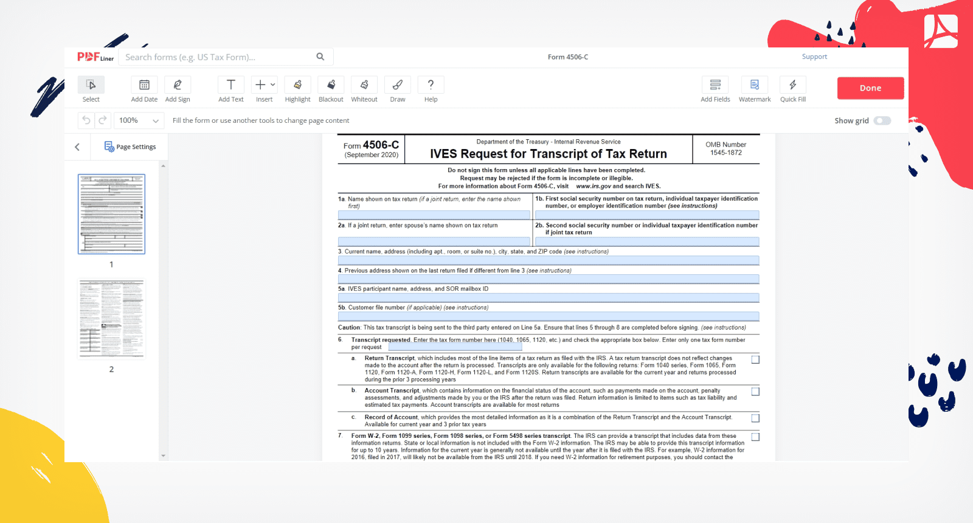Select page 2 thumbnail
The width and height of the screenshot is (973, 523).
click(x=111, y=319)
